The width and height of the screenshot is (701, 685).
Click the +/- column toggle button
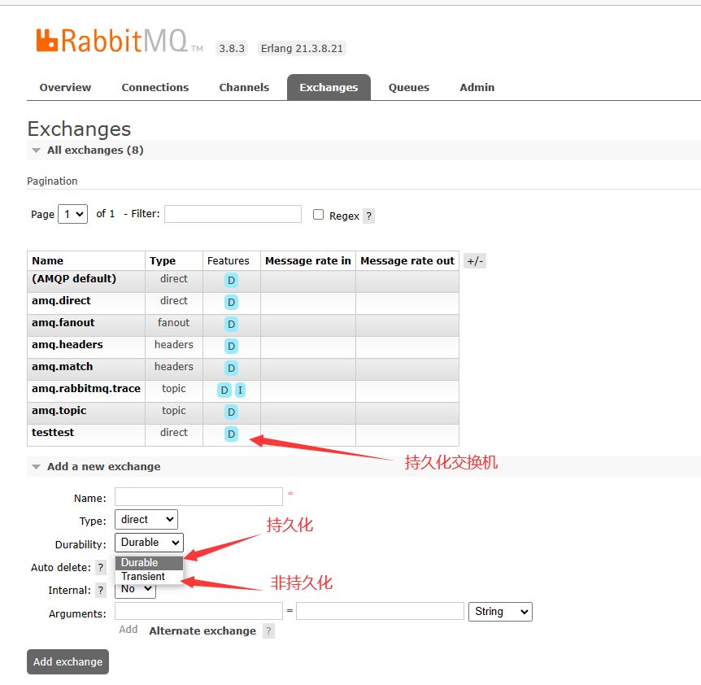475,261
